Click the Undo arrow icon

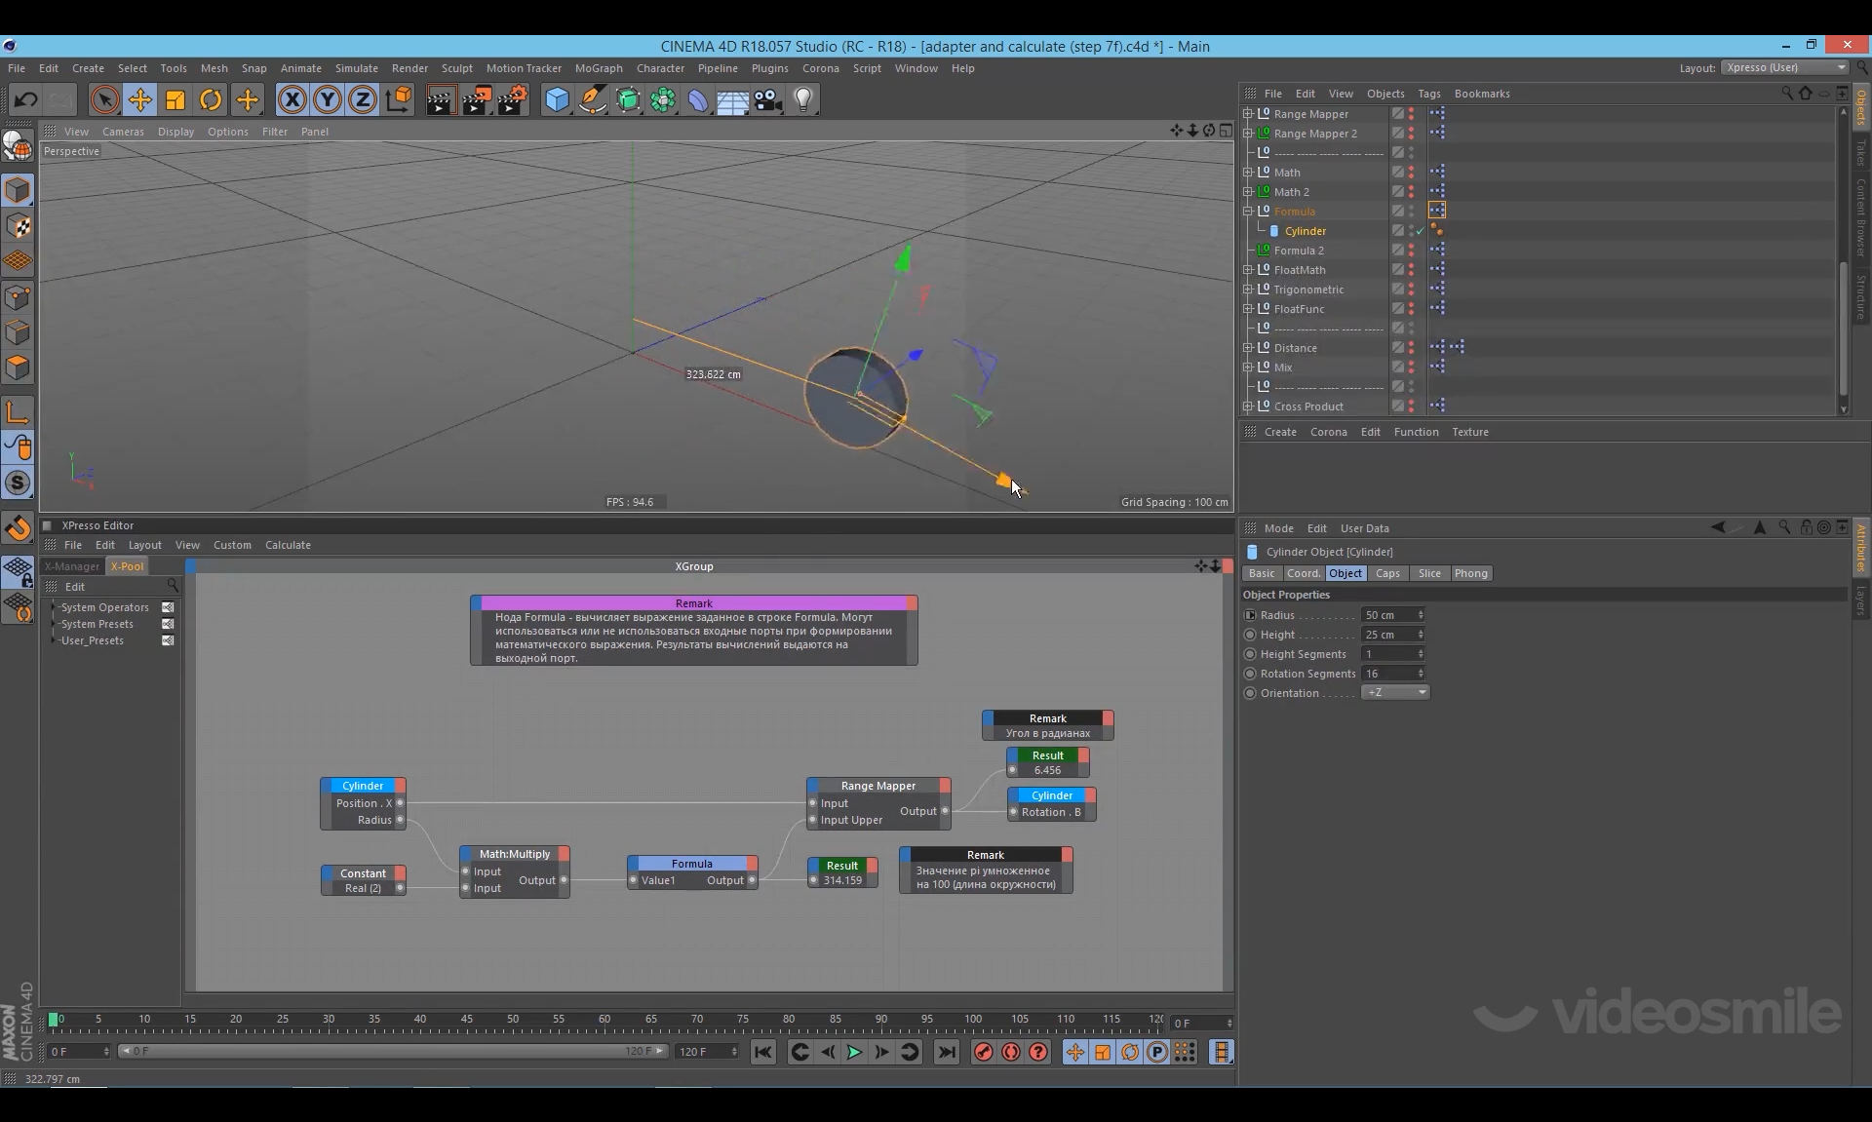[26, 99]
